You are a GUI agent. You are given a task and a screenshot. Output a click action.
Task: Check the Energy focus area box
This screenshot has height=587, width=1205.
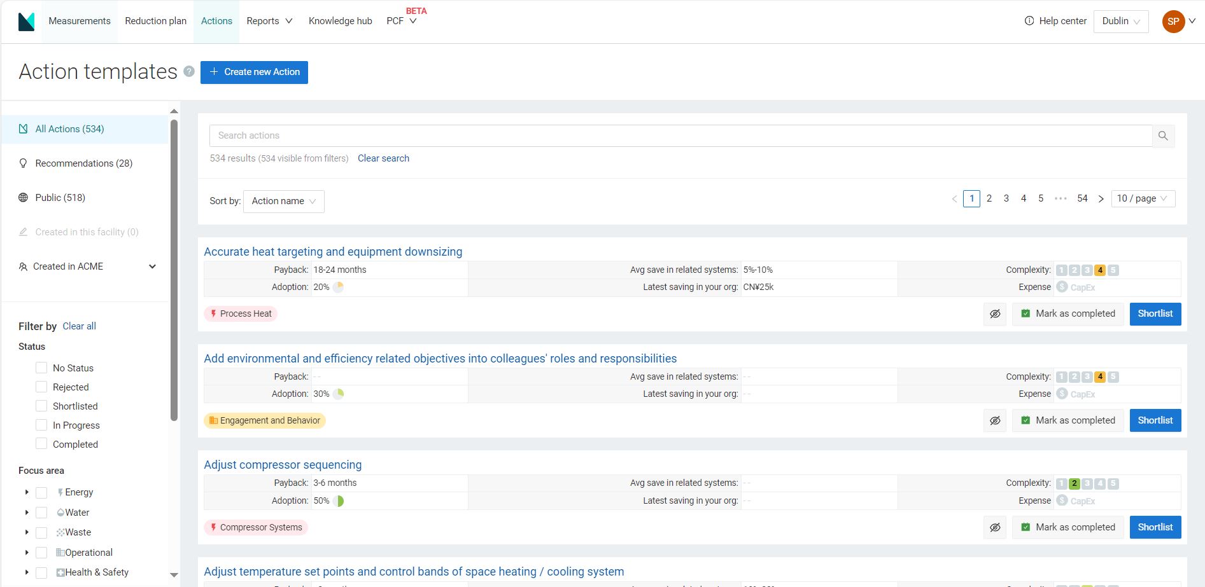(41, 492)
